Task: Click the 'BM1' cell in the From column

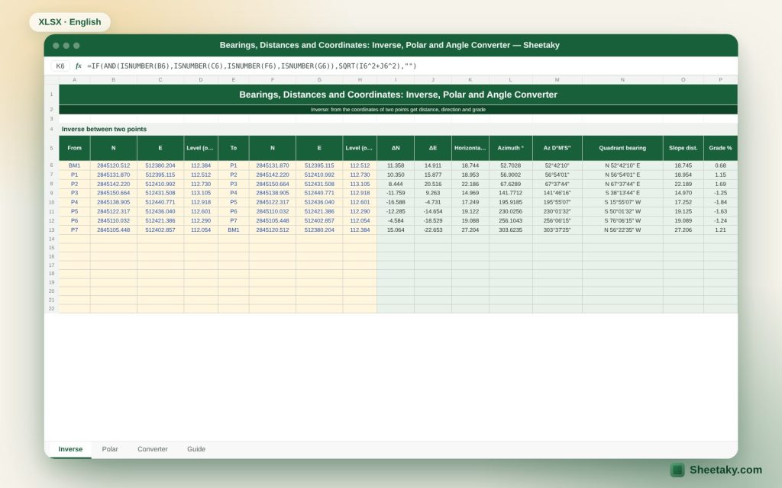Action: (x=74, y=165)
